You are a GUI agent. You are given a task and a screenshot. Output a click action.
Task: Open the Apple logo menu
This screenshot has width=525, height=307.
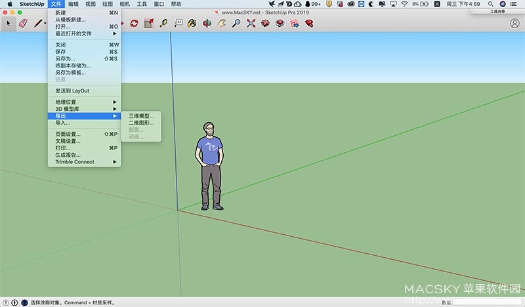[x=10, y=4]
